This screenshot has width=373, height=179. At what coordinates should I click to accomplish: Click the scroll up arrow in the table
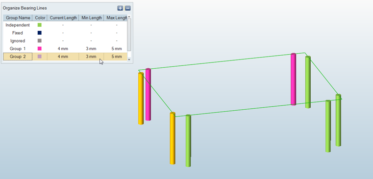tap(129, 17)
